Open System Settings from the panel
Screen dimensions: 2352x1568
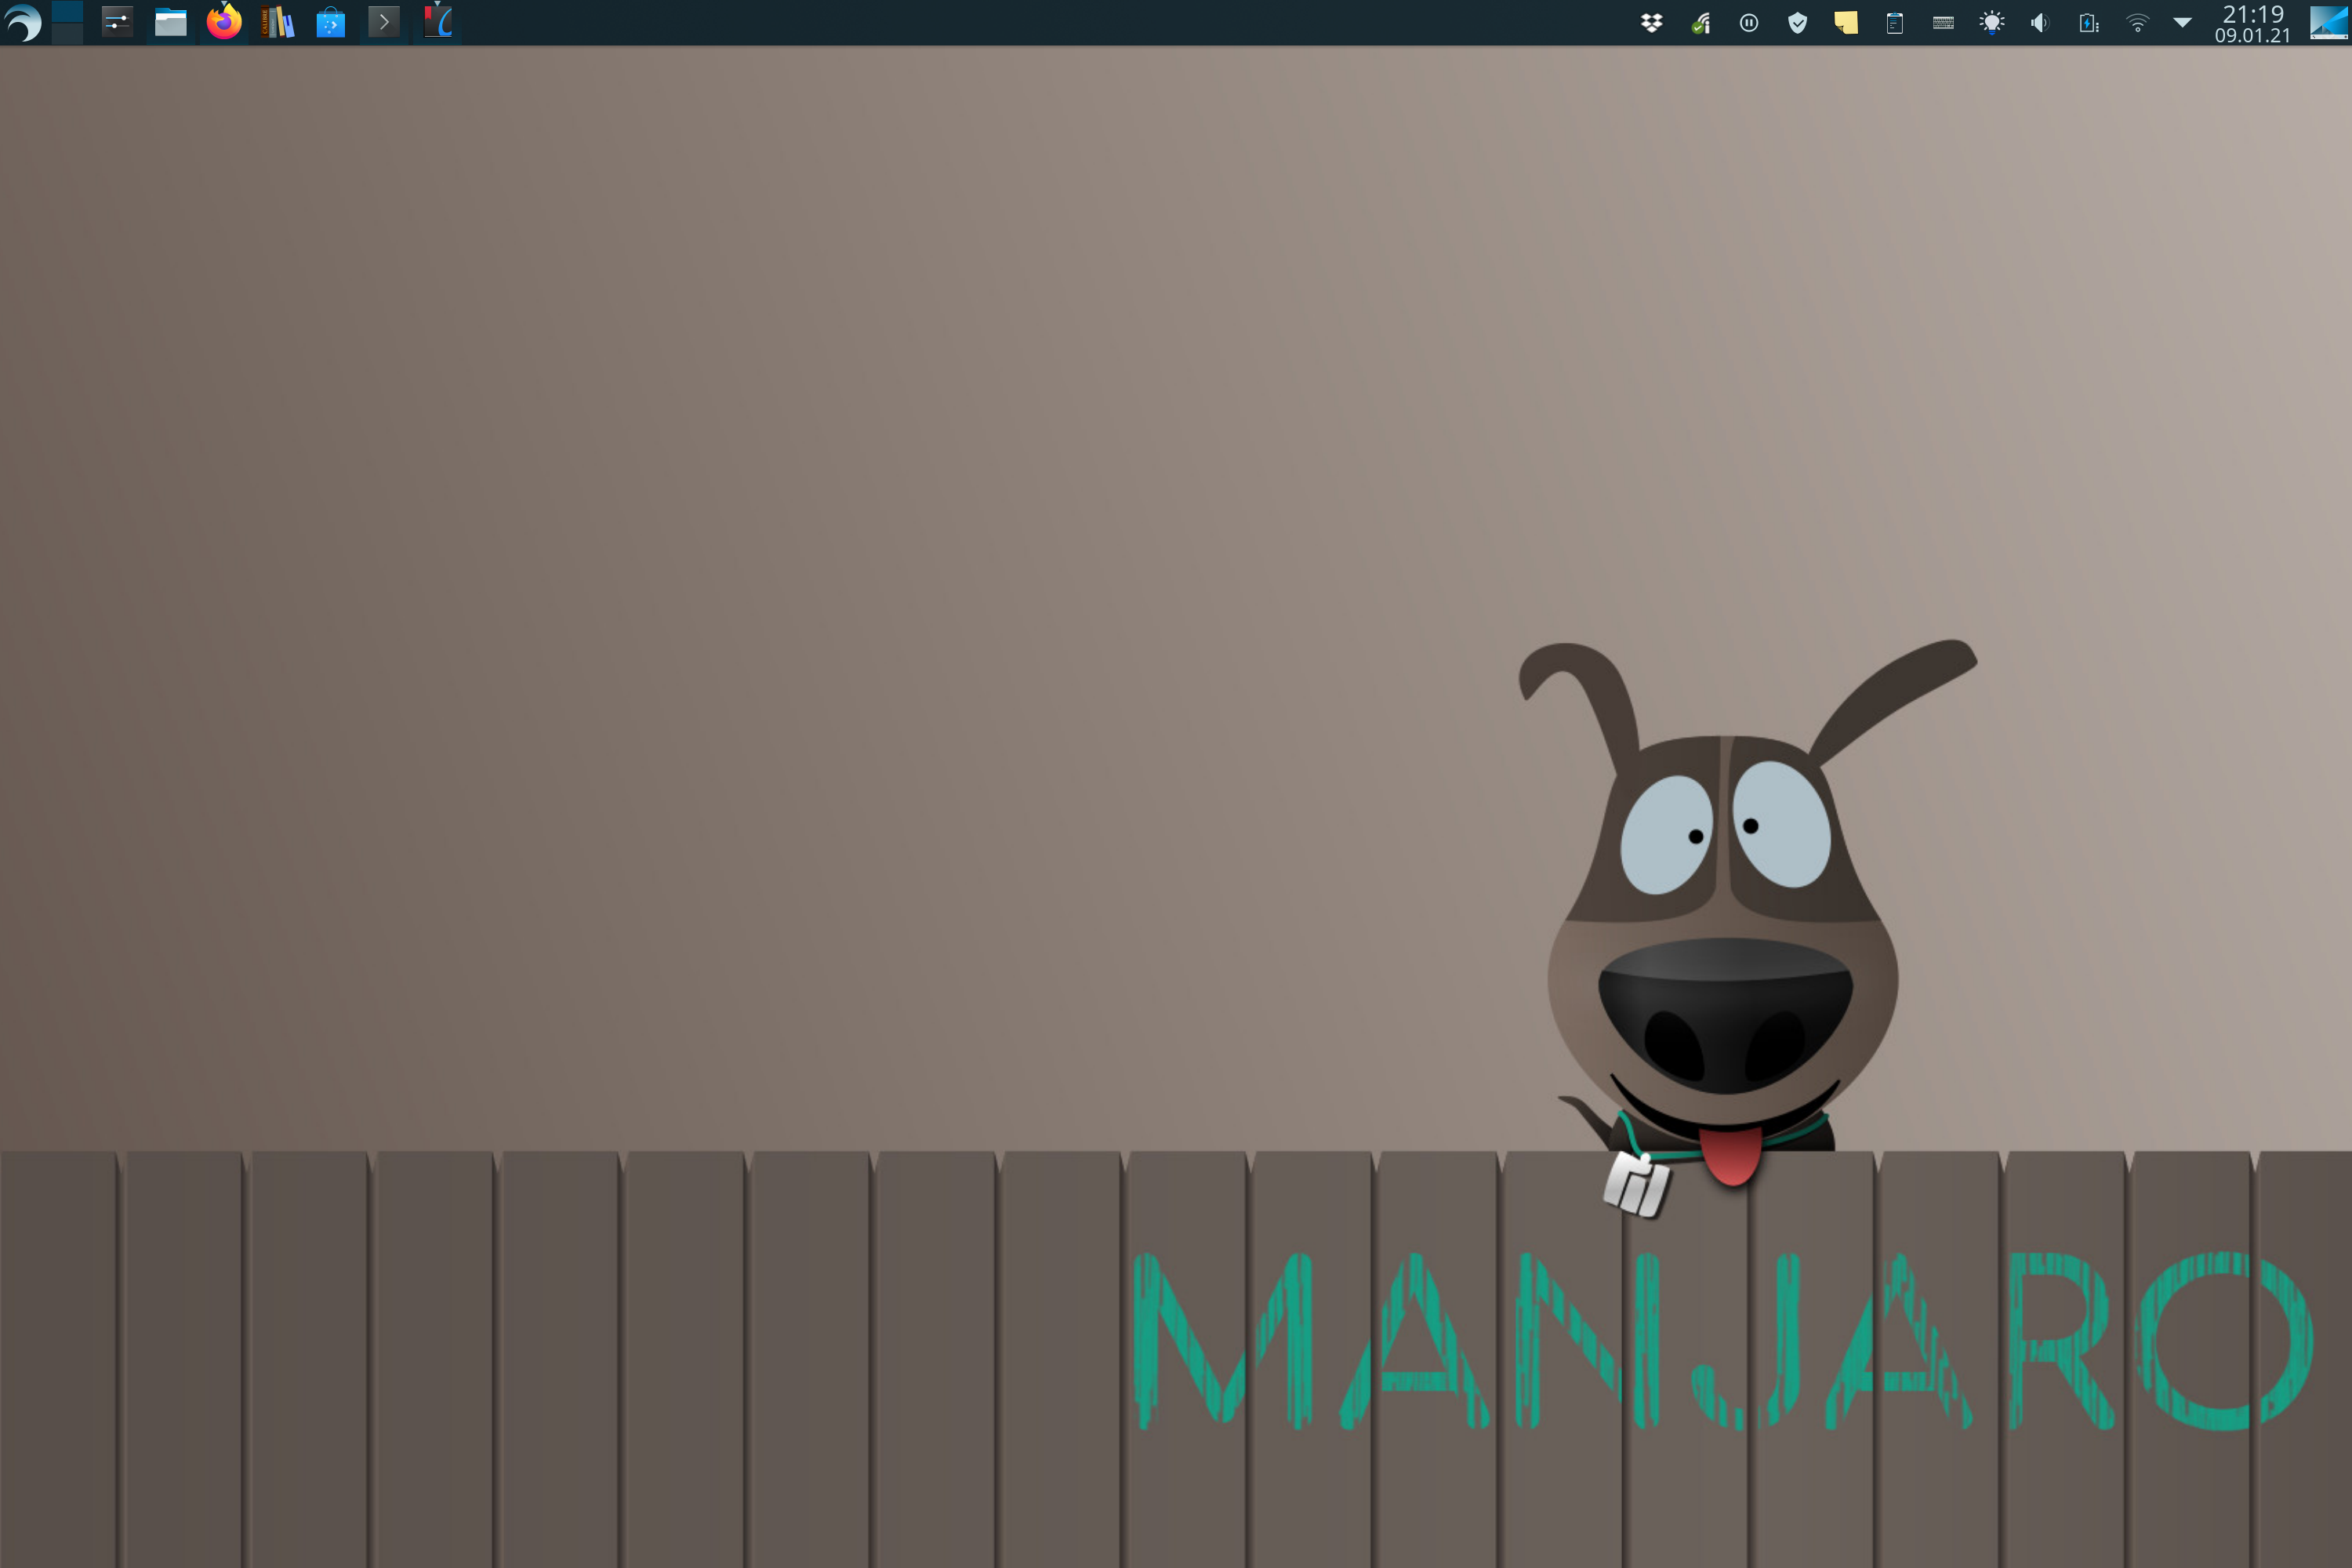pyautogui.click(x=117, y=22)
